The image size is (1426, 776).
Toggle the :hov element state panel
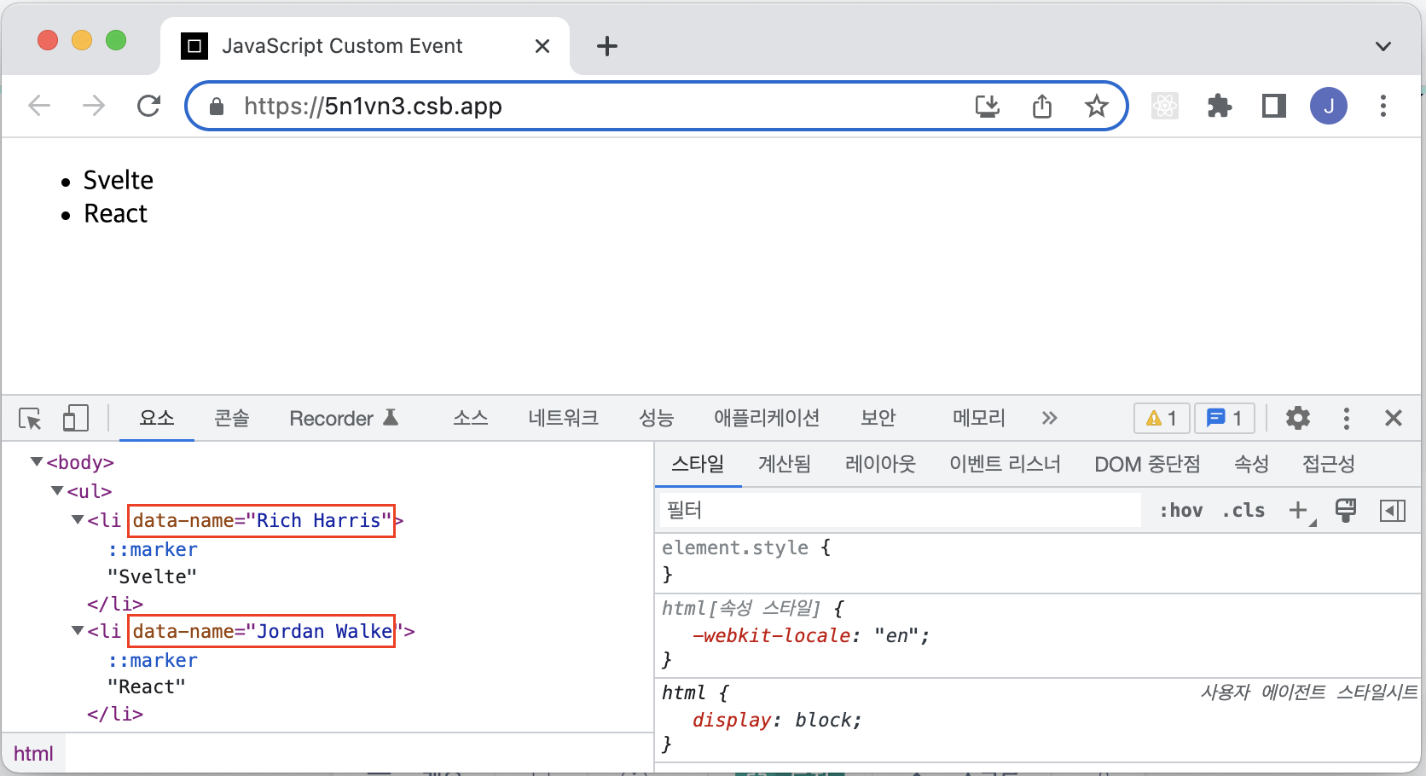tap(1181, 510)
